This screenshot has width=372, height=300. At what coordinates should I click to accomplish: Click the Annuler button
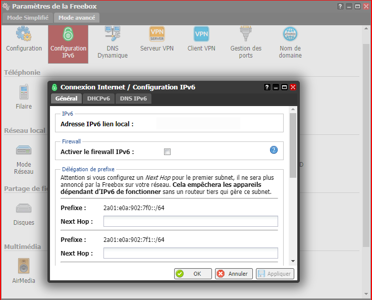234,274
